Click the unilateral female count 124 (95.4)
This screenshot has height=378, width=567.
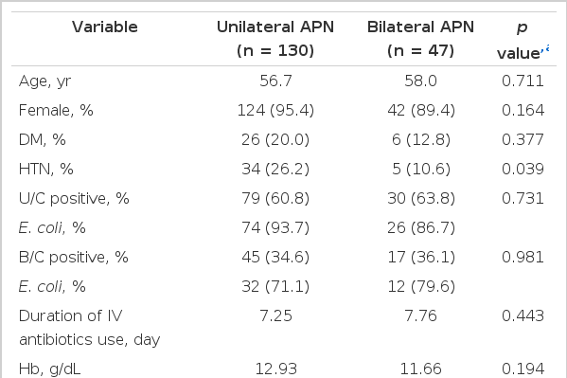[275, 111]
